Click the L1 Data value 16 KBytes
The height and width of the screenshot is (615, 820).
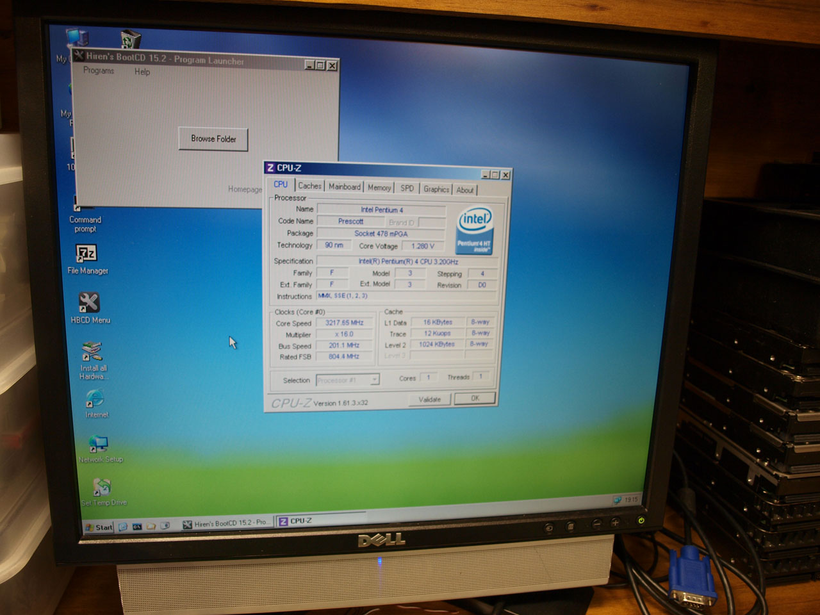coord(438,322)
